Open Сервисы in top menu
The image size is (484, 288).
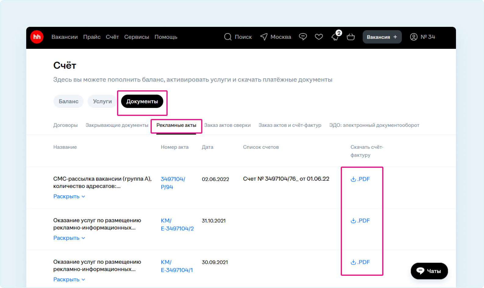click(x=137, y=37)
